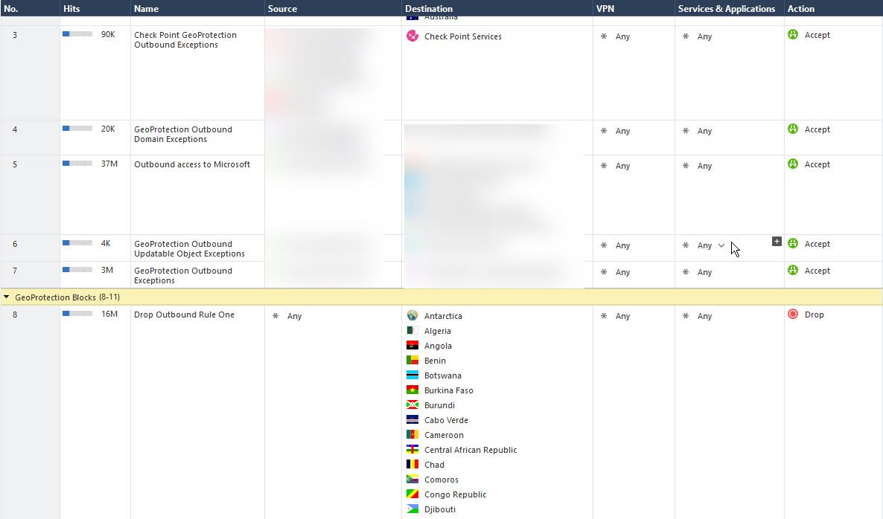This screenshot has height=519, width=883.
Task: Click the Botswana flag icon
Action: coord(412,375)
